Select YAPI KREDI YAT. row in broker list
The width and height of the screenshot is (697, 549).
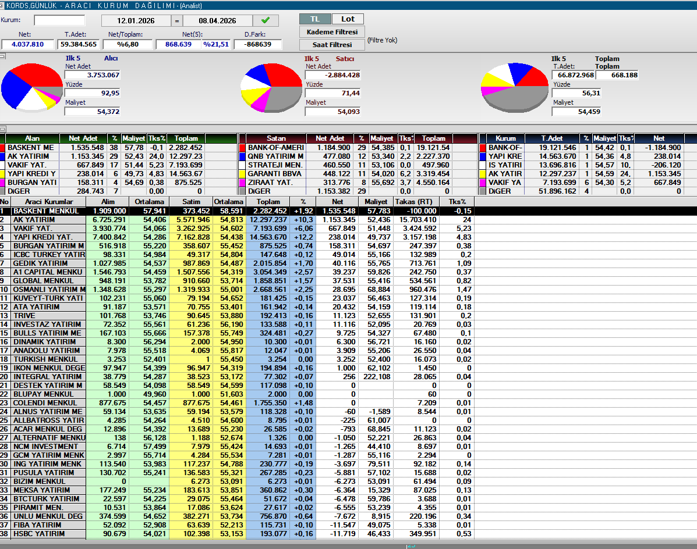(237, 237)
